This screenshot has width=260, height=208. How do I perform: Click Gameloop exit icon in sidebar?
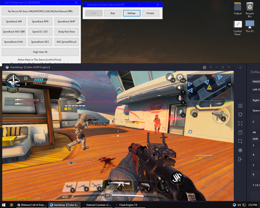(x=240, y=159)
